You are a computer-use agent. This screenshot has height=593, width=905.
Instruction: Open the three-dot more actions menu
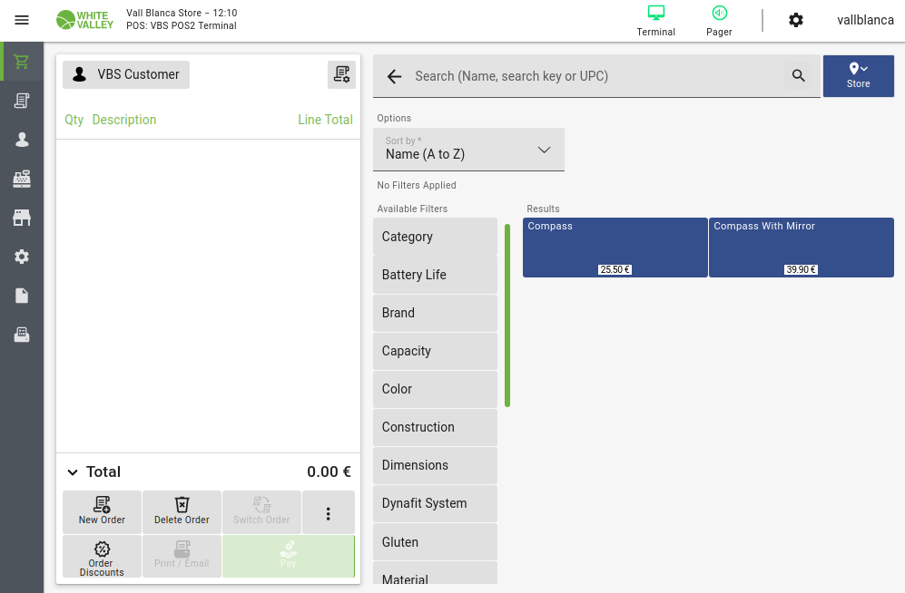(329, 513)
